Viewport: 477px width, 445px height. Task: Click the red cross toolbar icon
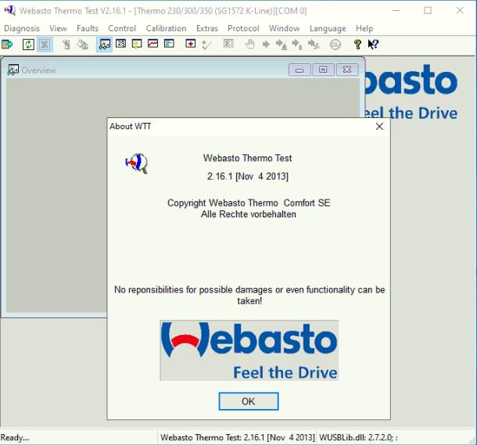[x=191, y=44]
